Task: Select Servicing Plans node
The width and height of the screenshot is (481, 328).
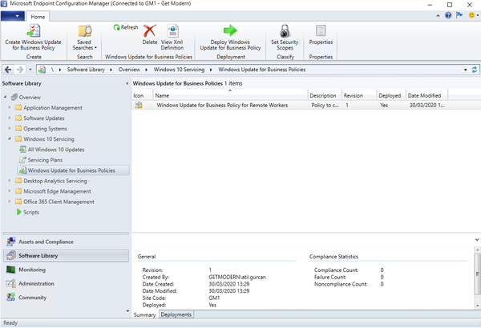Action: coord(41,160)
